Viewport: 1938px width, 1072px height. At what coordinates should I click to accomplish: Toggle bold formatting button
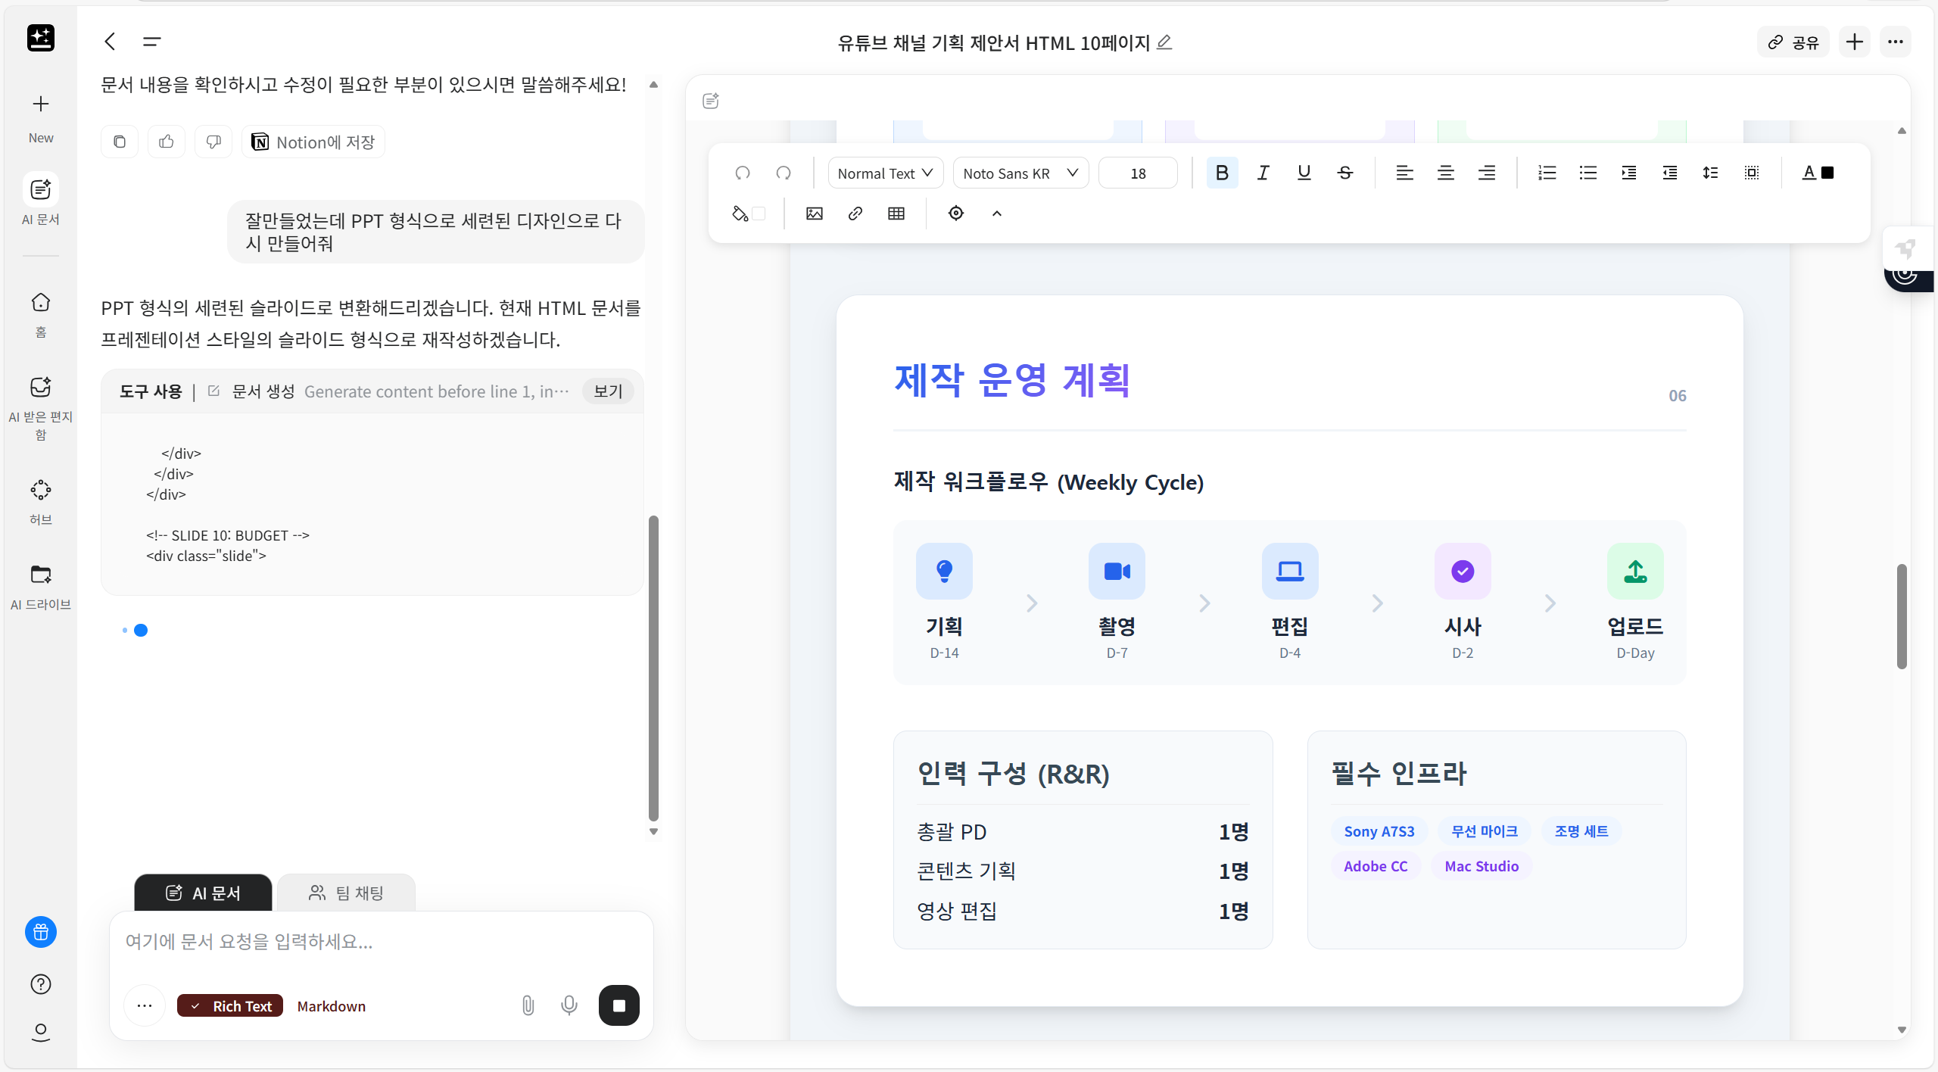tap(1222, 173)
